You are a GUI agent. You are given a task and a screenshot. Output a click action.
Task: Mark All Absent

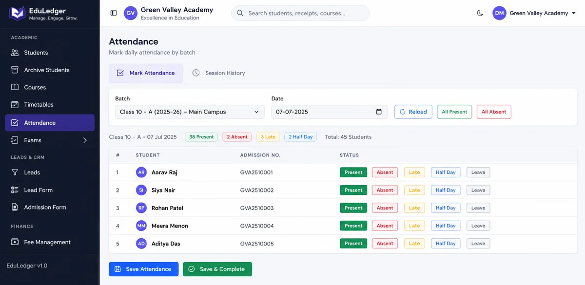[x=494, y=112]
